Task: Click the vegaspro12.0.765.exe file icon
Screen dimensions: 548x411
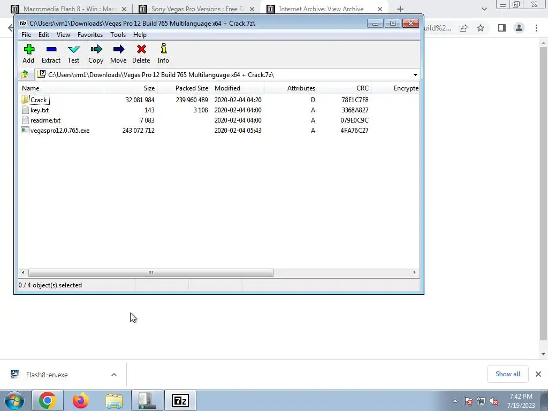Action: coord(25,131)
